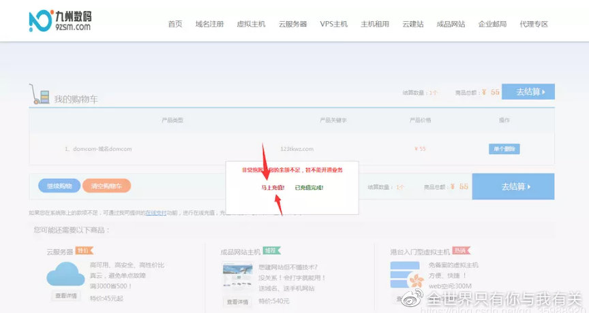Screen dimensions: 589x313
Task: Click the blue cloud server icon
Action: 65,276
